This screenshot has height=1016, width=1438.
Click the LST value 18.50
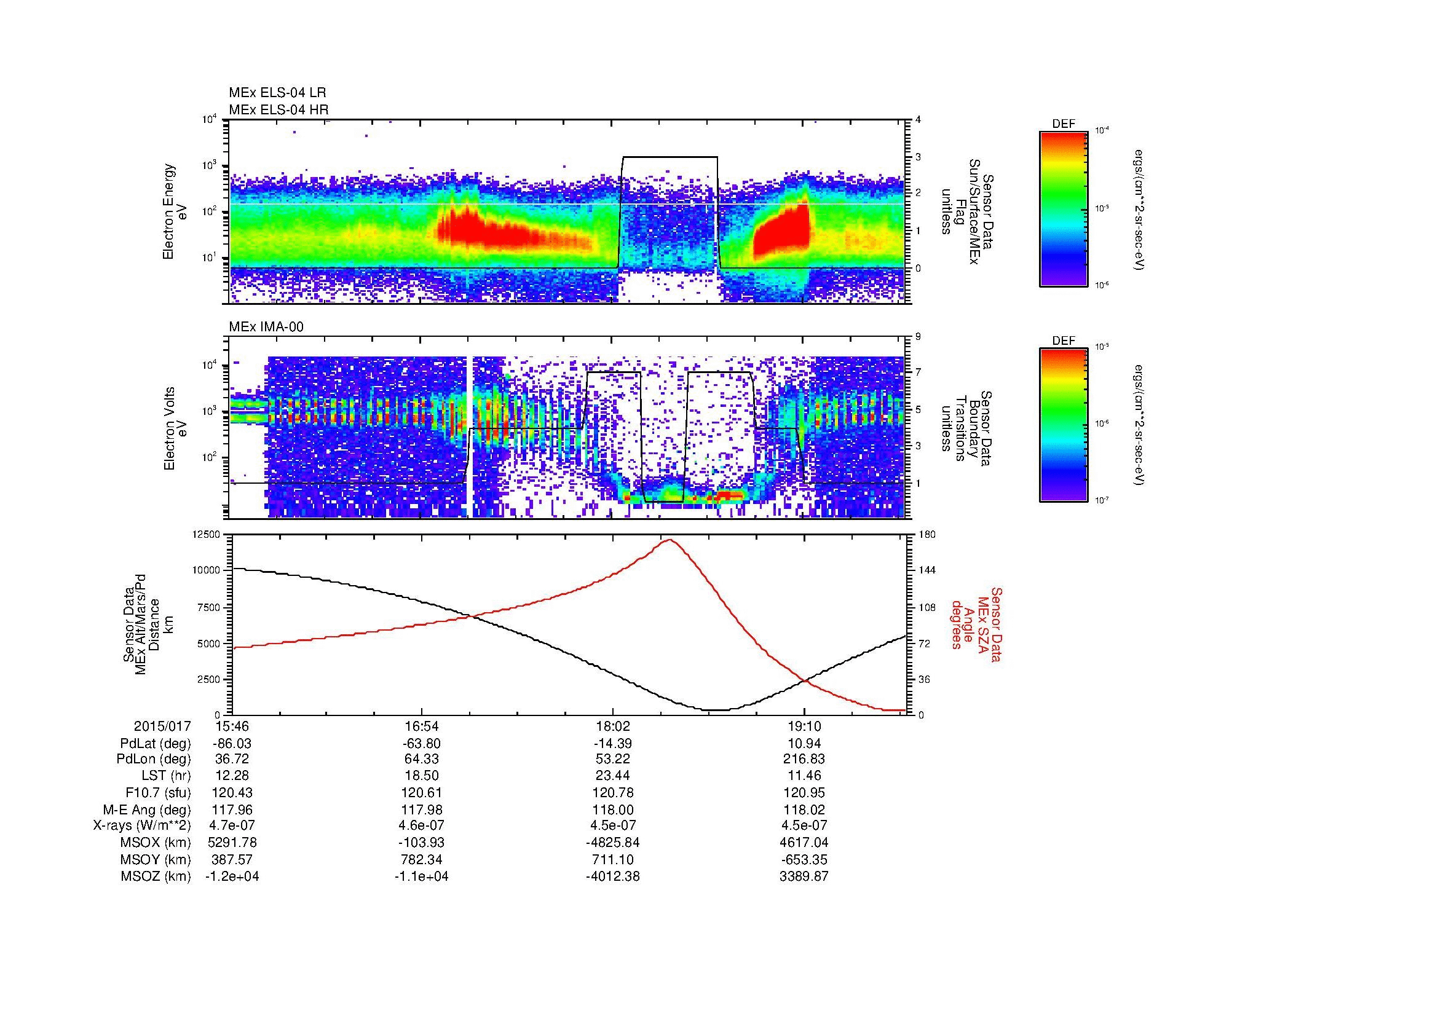pyautogui.click(x=422, y=776)
